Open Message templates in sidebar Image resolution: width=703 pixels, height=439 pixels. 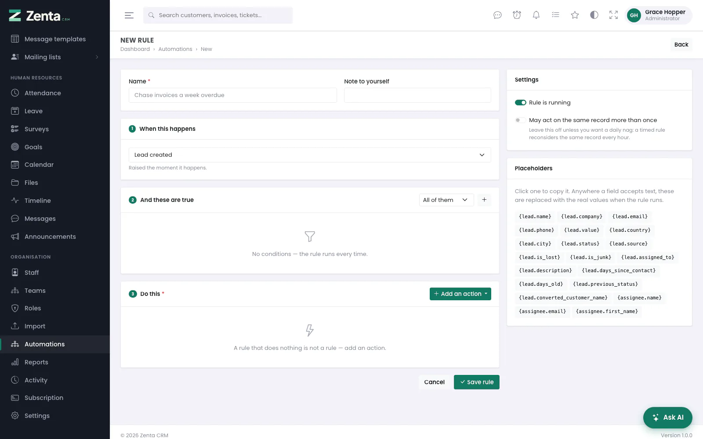55,39
